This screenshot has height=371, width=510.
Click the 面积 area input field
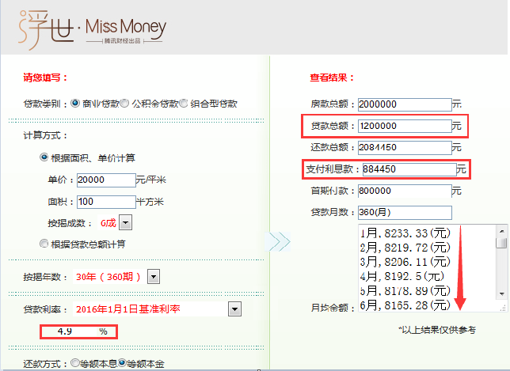pos(106,201)
